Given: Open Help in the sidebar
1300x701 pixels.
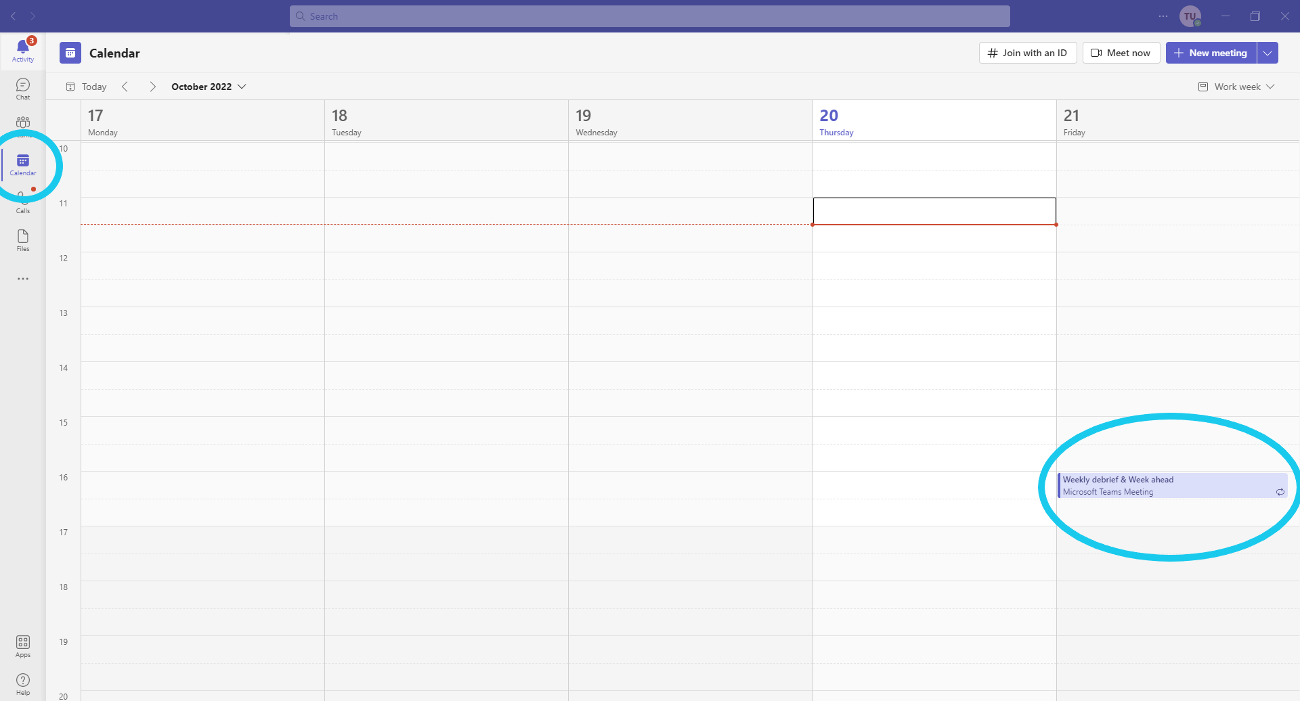Looking at the screenshot, I should pyautogui.click(x=22, y=683).
